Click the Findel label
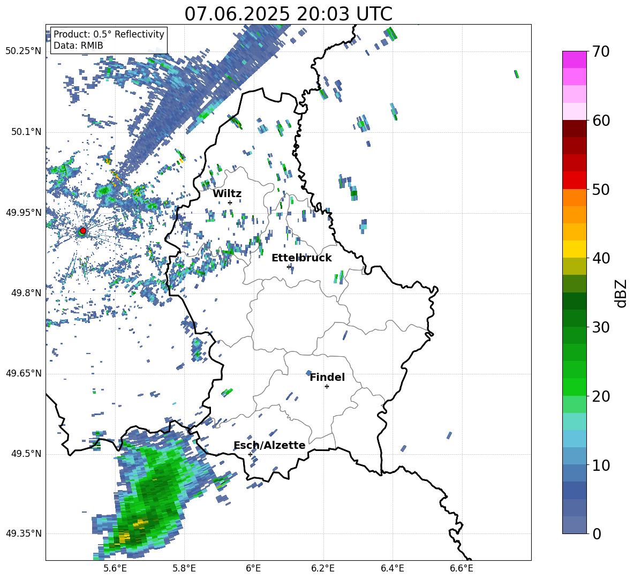Viewport: 634px width, 579px height. (327, 377)
